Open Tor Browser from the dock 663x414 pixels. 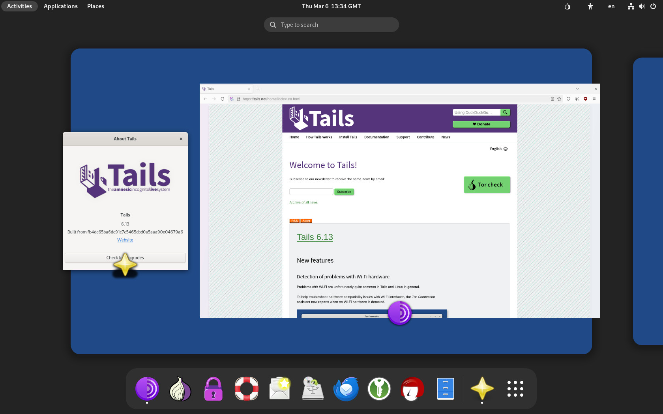pyautogui.click(x=147, y=389)
